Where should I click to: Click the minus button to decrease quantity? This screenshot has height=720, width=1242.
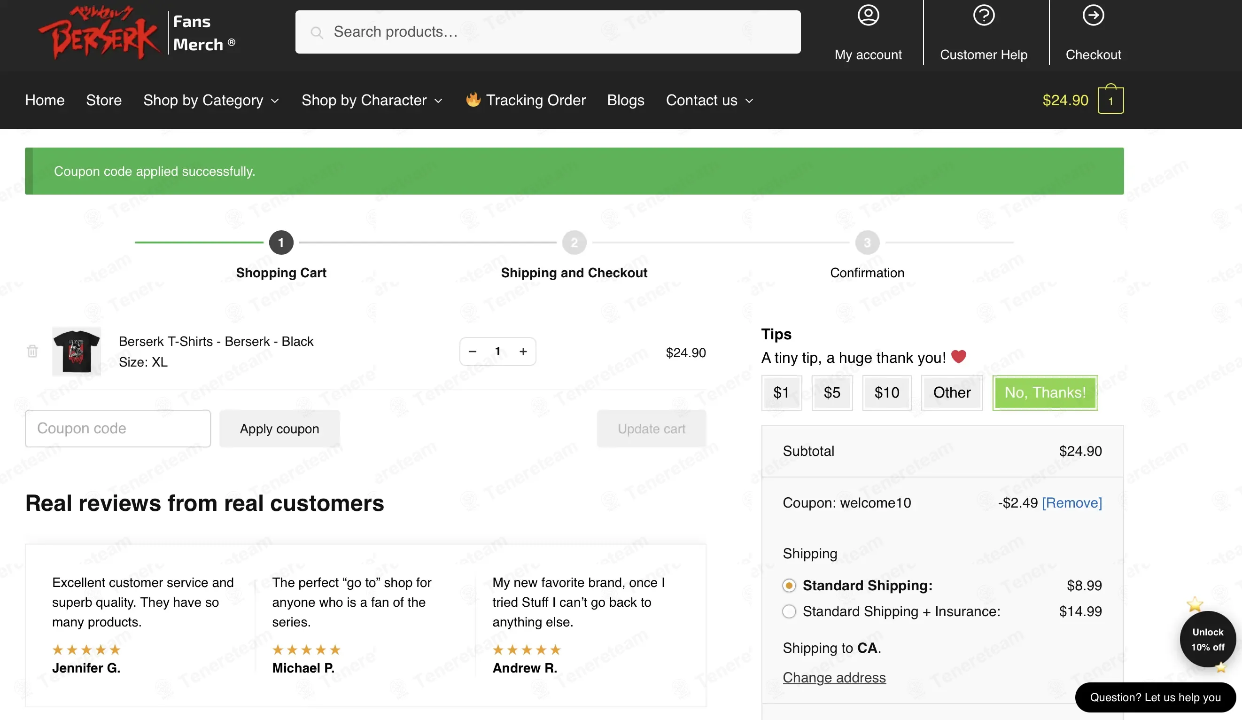tap(472, 351)
